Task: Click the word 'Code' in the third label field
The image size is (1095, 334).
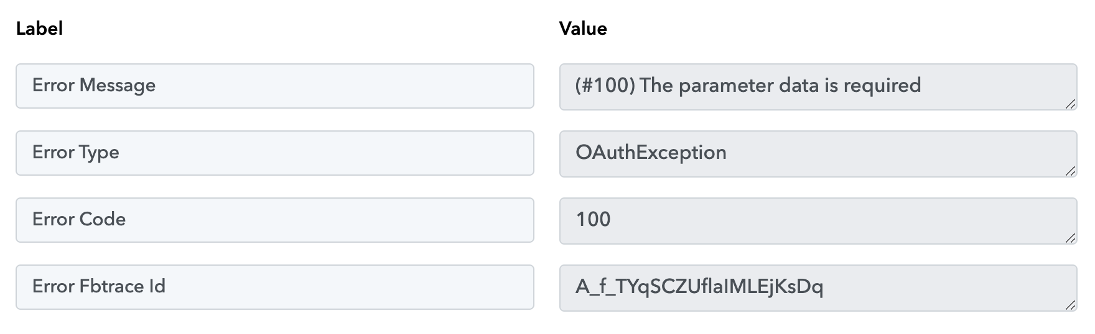Action: click(102, 219)
